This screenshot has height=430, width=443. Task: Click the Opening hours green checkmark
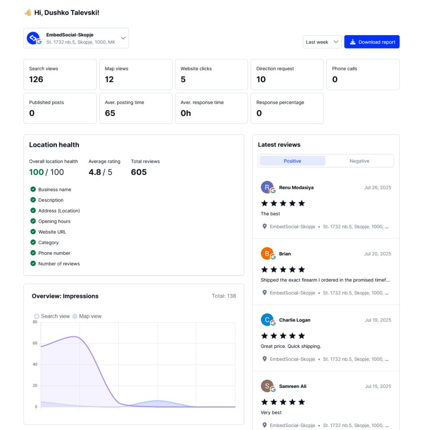(33, 221)
